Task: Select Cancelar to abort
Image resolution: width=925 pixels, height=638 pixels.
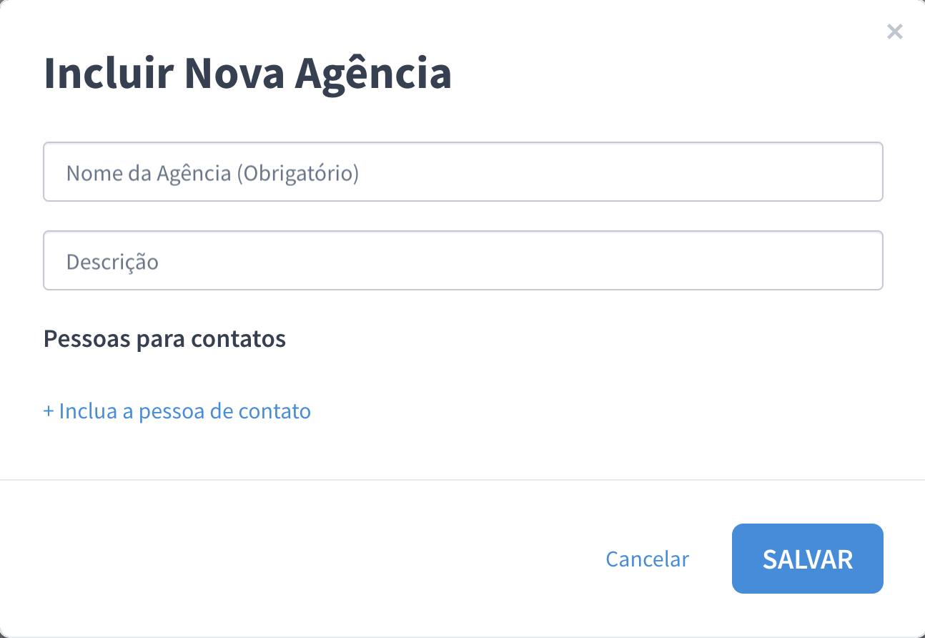Action: (647, 559)
